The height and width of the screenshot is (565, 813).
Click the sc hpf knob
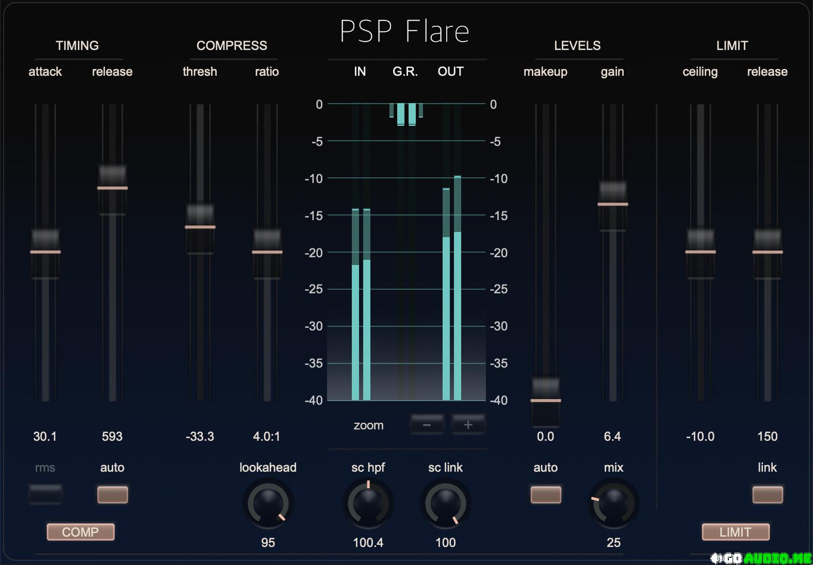(368, 504)
